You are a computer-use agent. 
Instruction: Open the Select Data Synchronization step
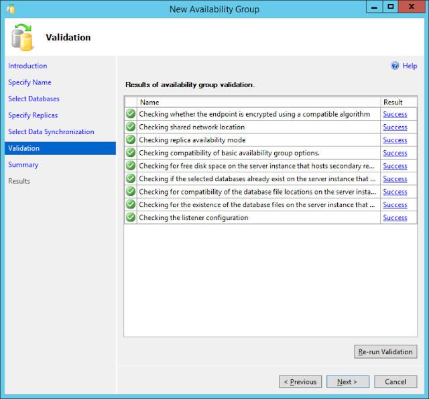tap(51, 131)
